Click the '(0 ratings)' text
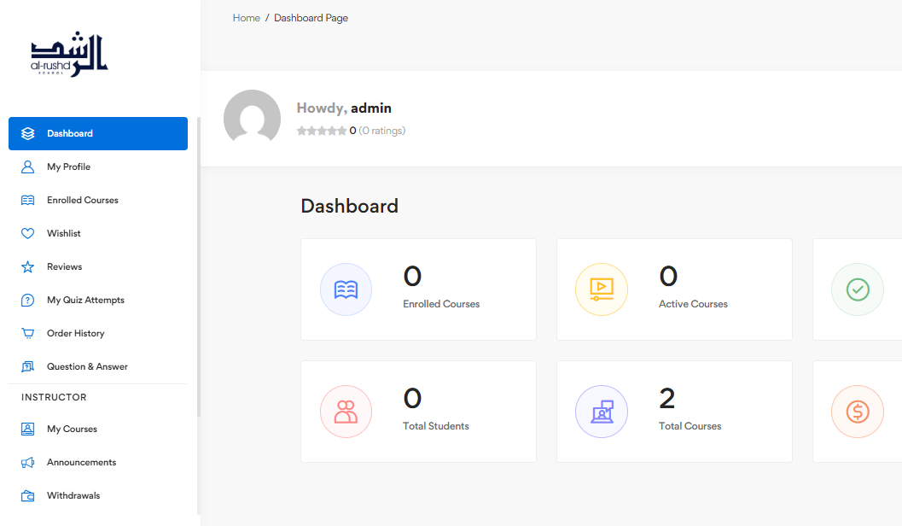 click(382, 131)
